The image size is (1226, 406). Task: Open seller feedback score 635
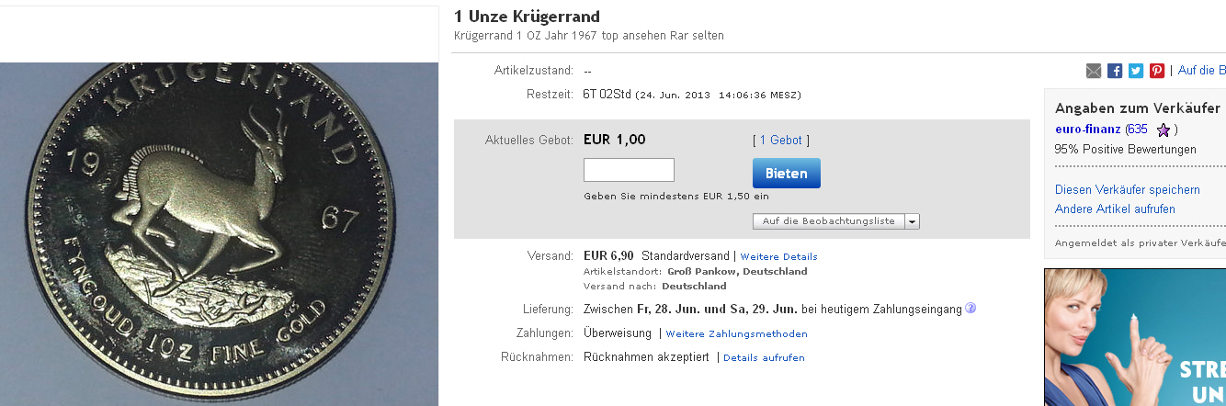[1139, 130]
